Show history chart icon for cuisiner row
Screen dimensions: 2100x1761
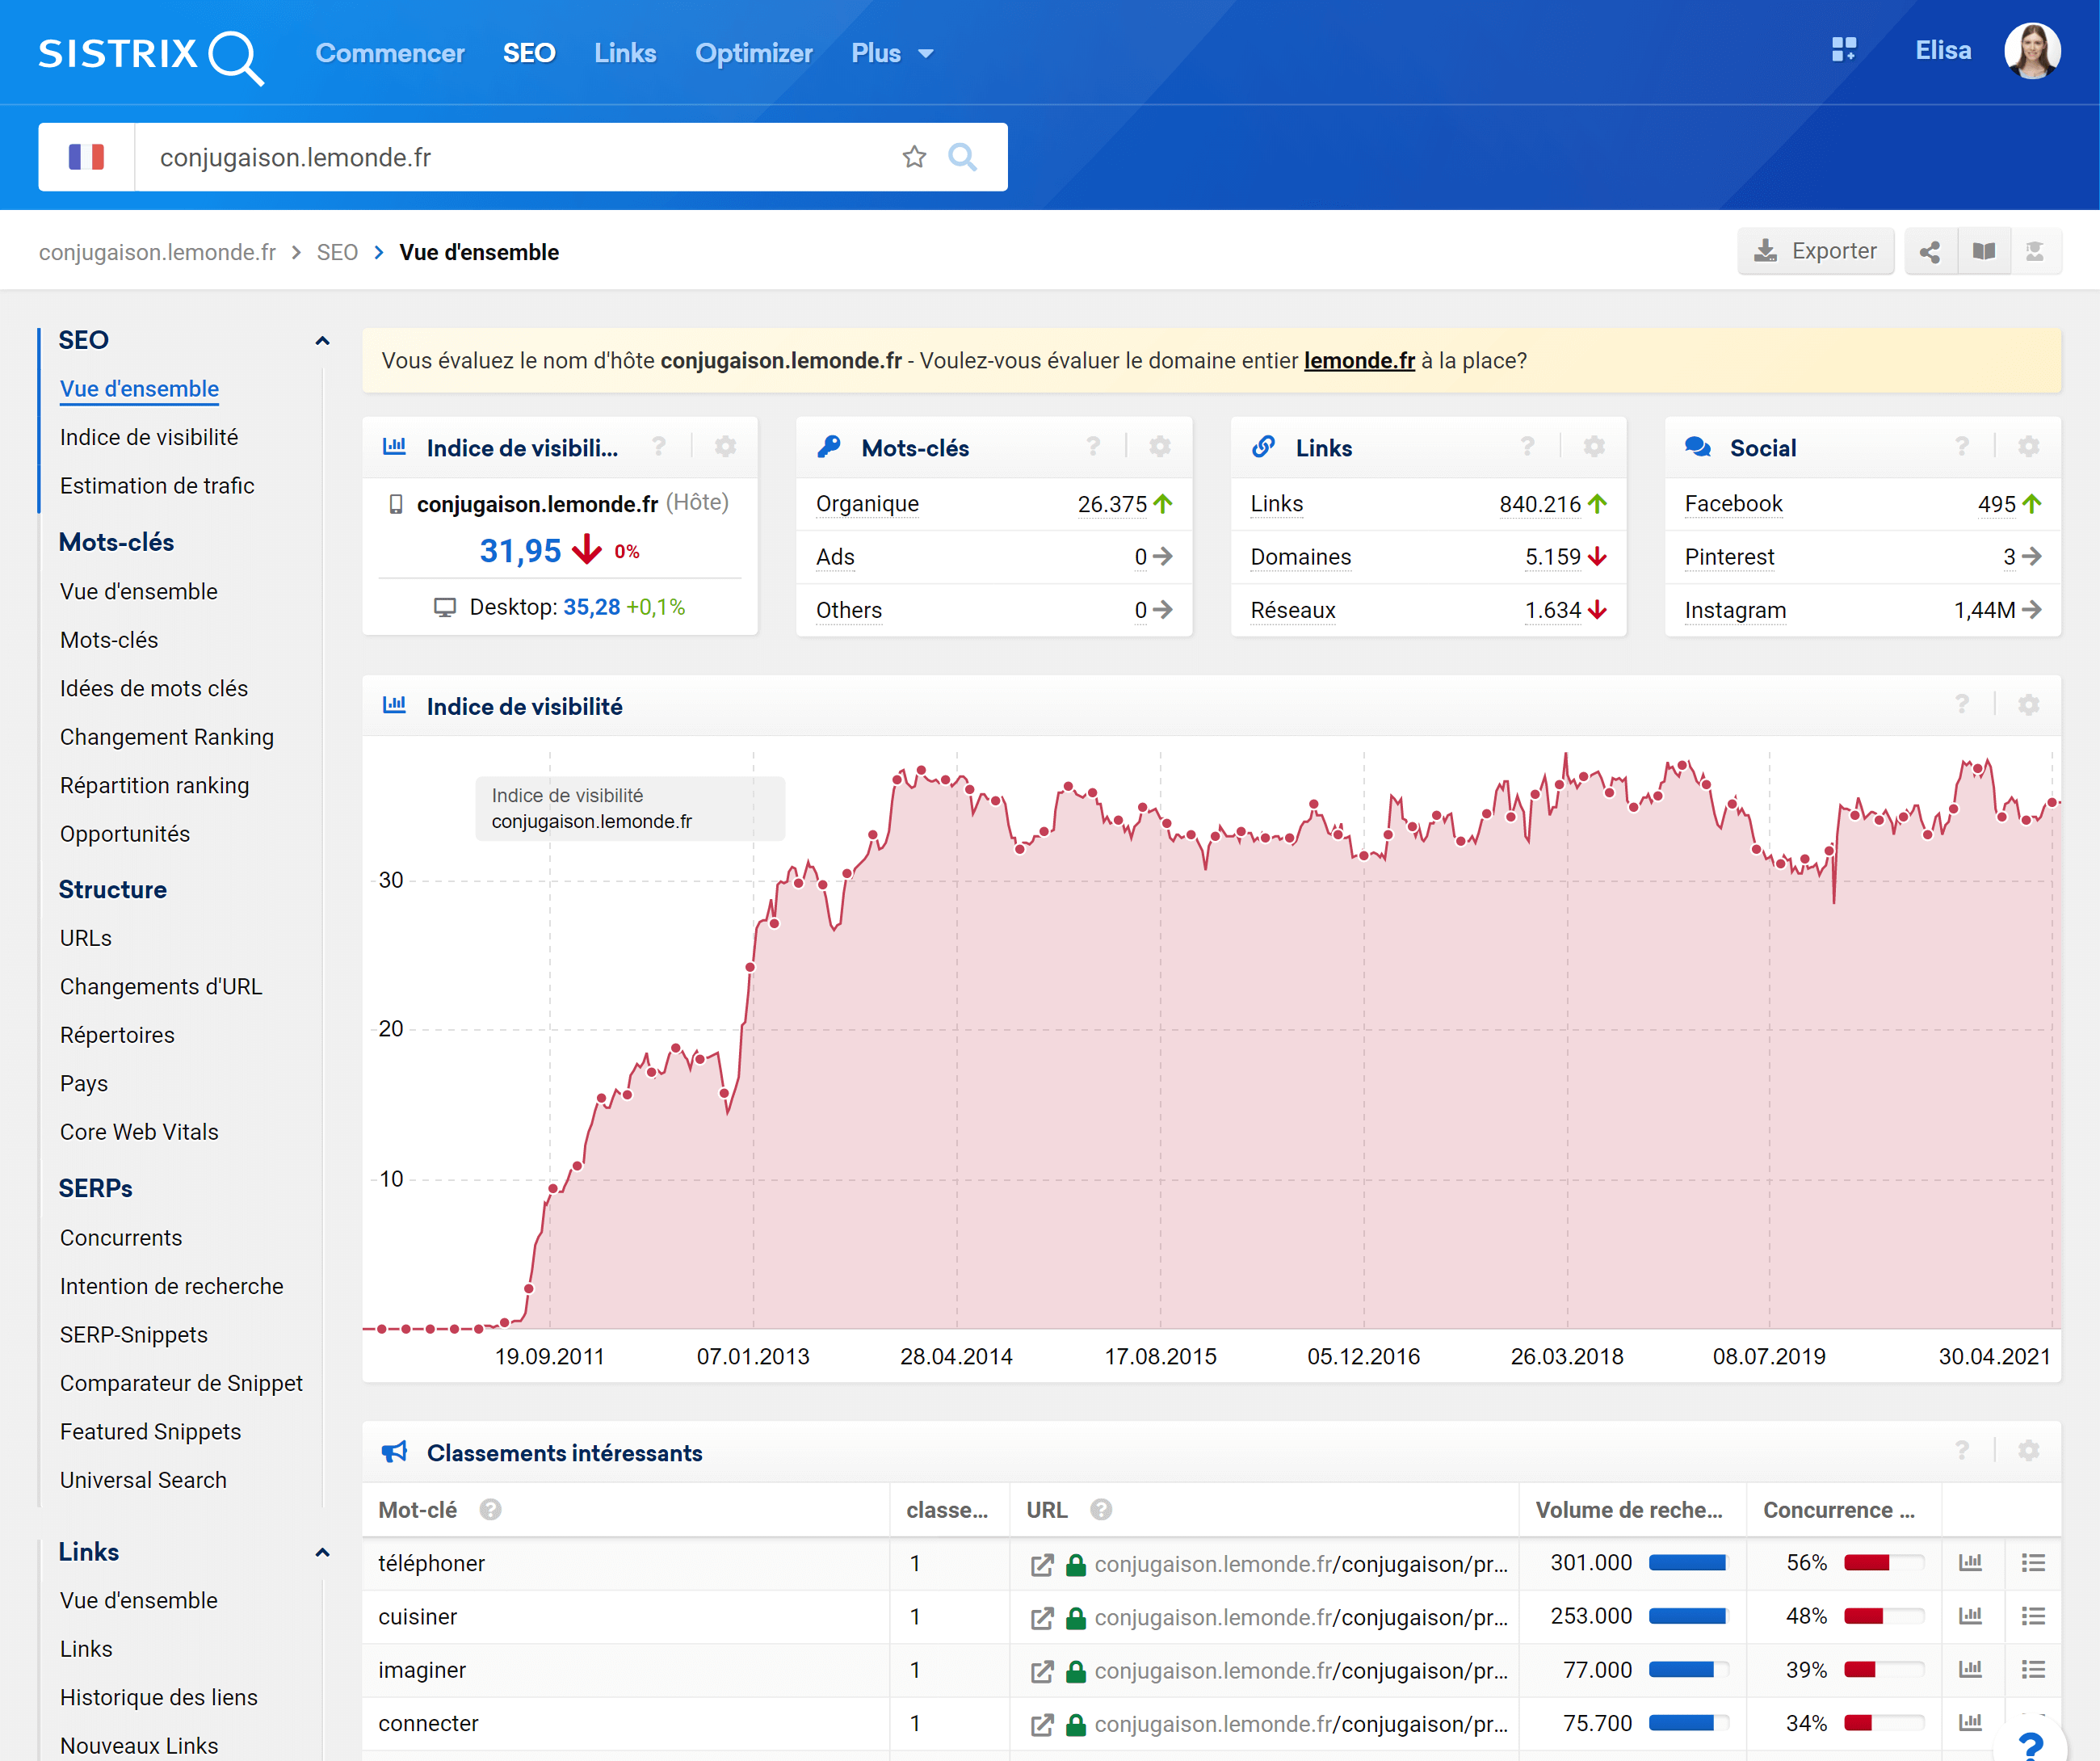(x=1970, y=1616)
